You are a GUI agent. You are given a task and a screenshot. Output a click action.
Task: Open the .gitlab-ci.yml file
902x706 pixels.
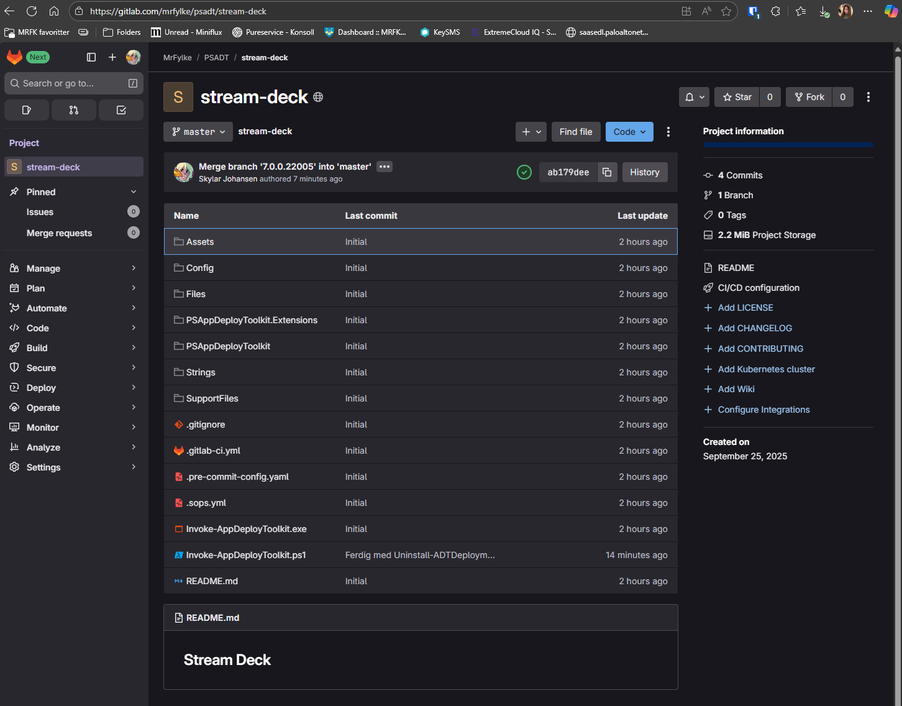tap(213, 451)
